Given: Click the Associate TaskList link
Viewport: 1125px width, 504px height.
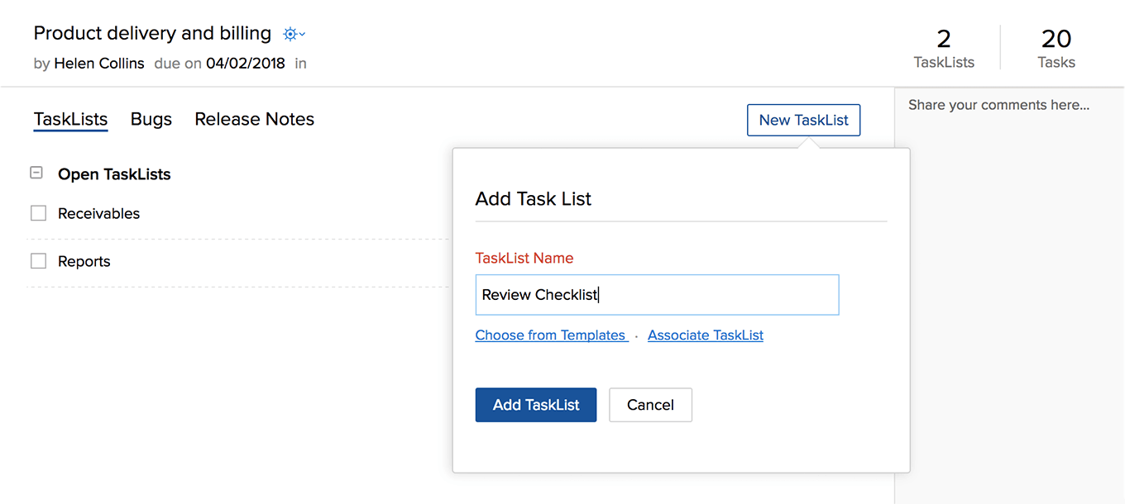Looking at the screenshot, I should [706, 335].
